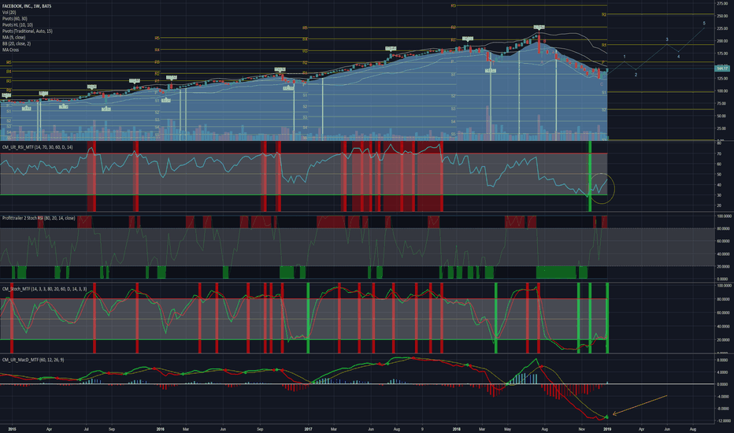This screenshot has height=433, width=734.
Task: Click the 2015 label on time axis
Action: coord(12,429)
